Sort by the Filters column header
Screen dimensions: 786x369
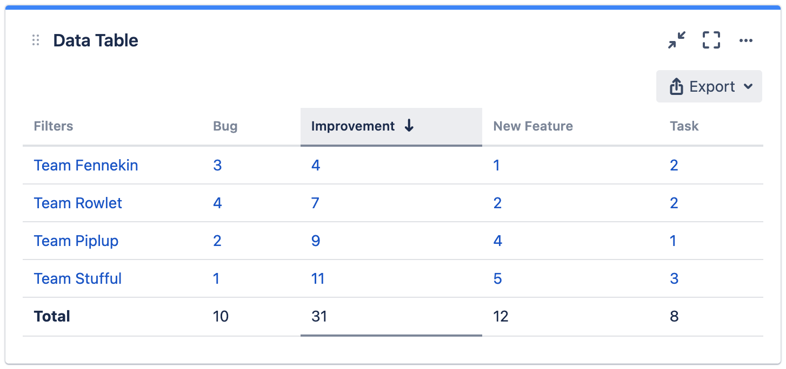(x=53, y=126)
